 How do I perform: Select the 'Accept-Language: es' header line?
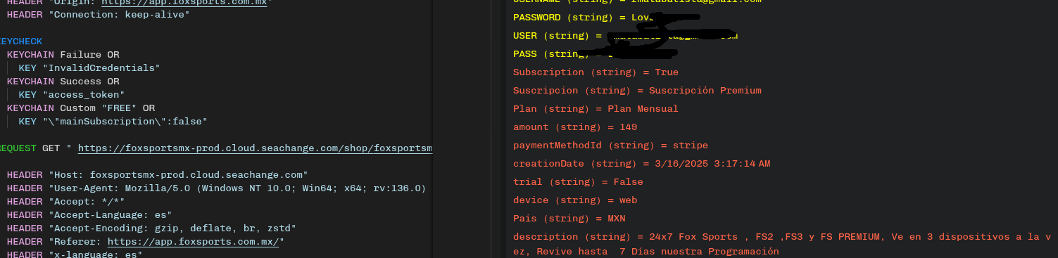89,215
